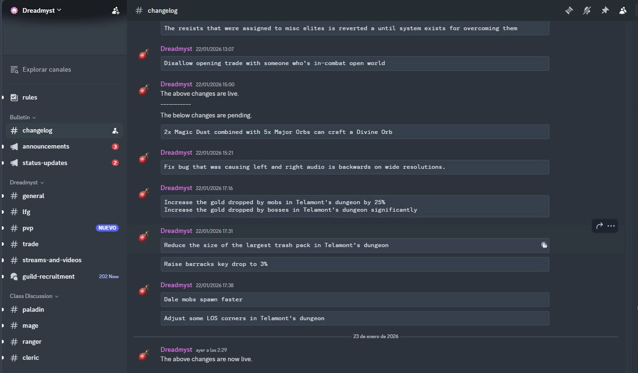
Task: Open the threads browser in changelog
Action: coord(569,10)
